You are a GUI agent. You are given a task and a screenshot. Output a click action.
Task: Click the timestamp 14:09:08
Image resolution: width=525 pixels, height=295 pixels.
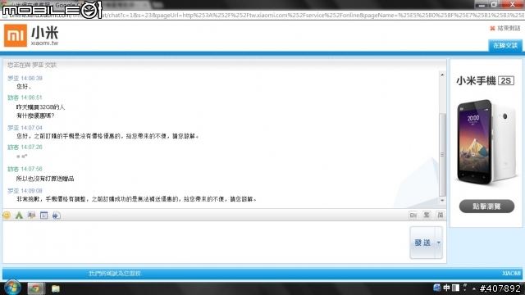[x=31, y=191]
